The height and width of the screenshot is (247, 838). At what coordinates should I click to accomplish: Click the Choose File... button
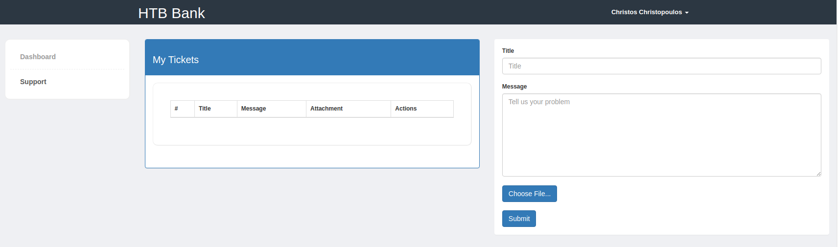(x=529, y=194)
